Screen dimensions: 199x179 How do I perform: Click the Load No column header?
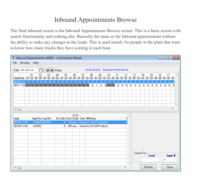[46, 118]
